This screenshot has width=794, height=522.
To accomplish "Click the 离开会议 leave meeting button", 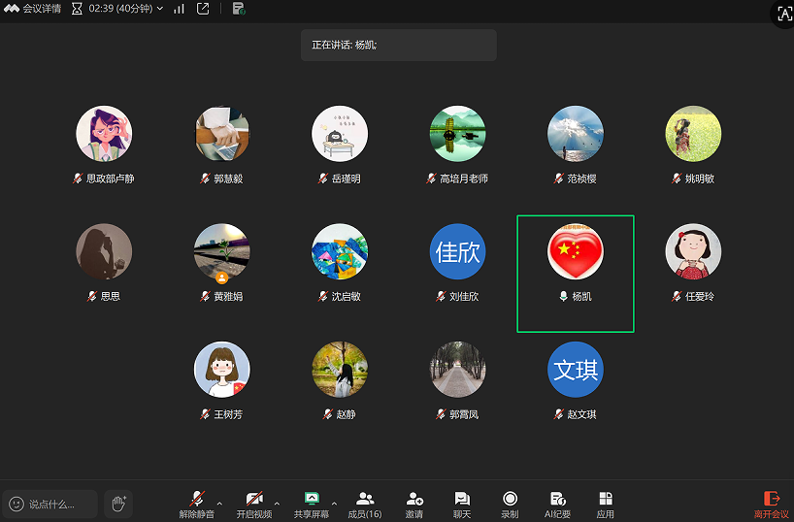I will click(772, 503).
